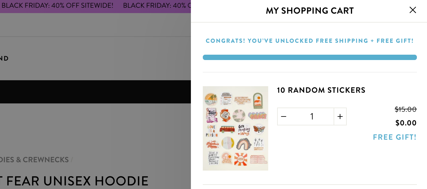Viewport: 427px width, 189px height.
Task: Increase the sticker quantity with plus
Action: [340, 116]
